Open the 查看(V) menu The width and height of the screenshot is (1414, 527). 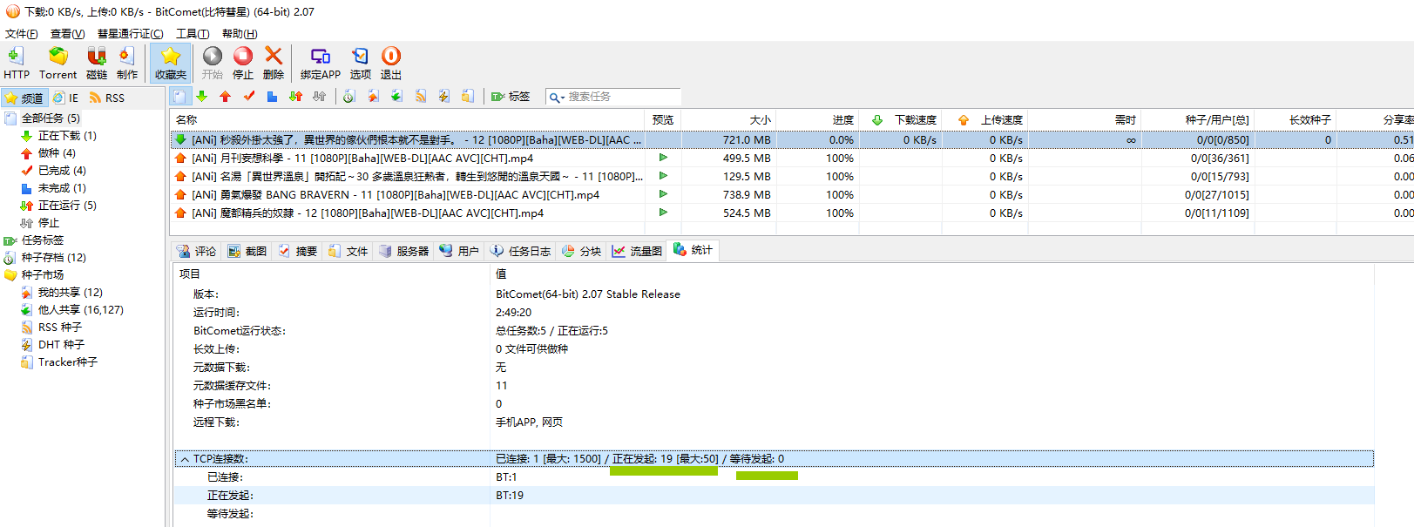67,34
